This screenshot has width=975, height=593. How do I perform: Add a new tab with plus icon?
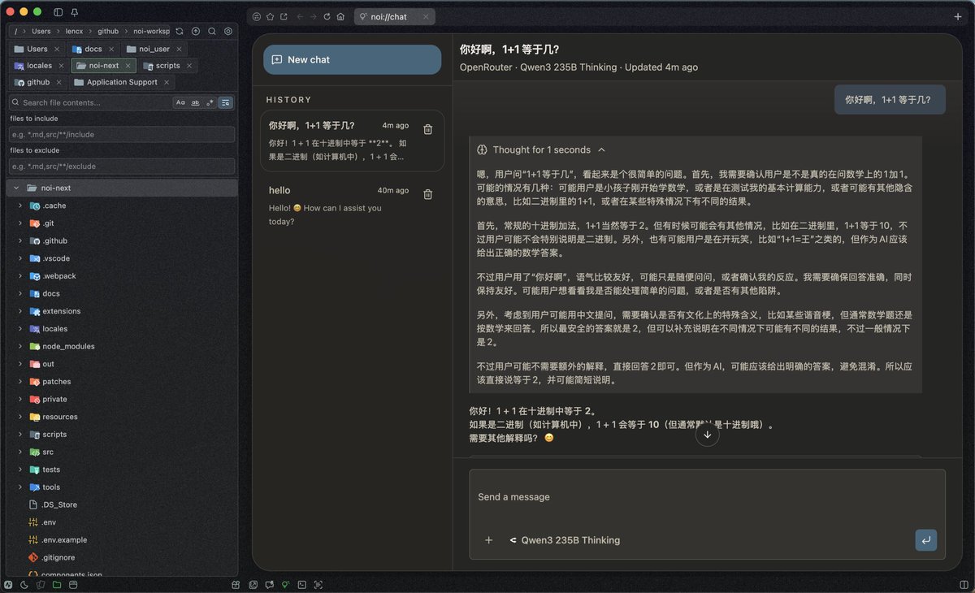click(x=958, y=16)
